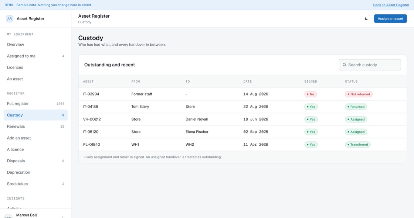Click the FROM column header
414x218 pixels.
coord(135,82)
